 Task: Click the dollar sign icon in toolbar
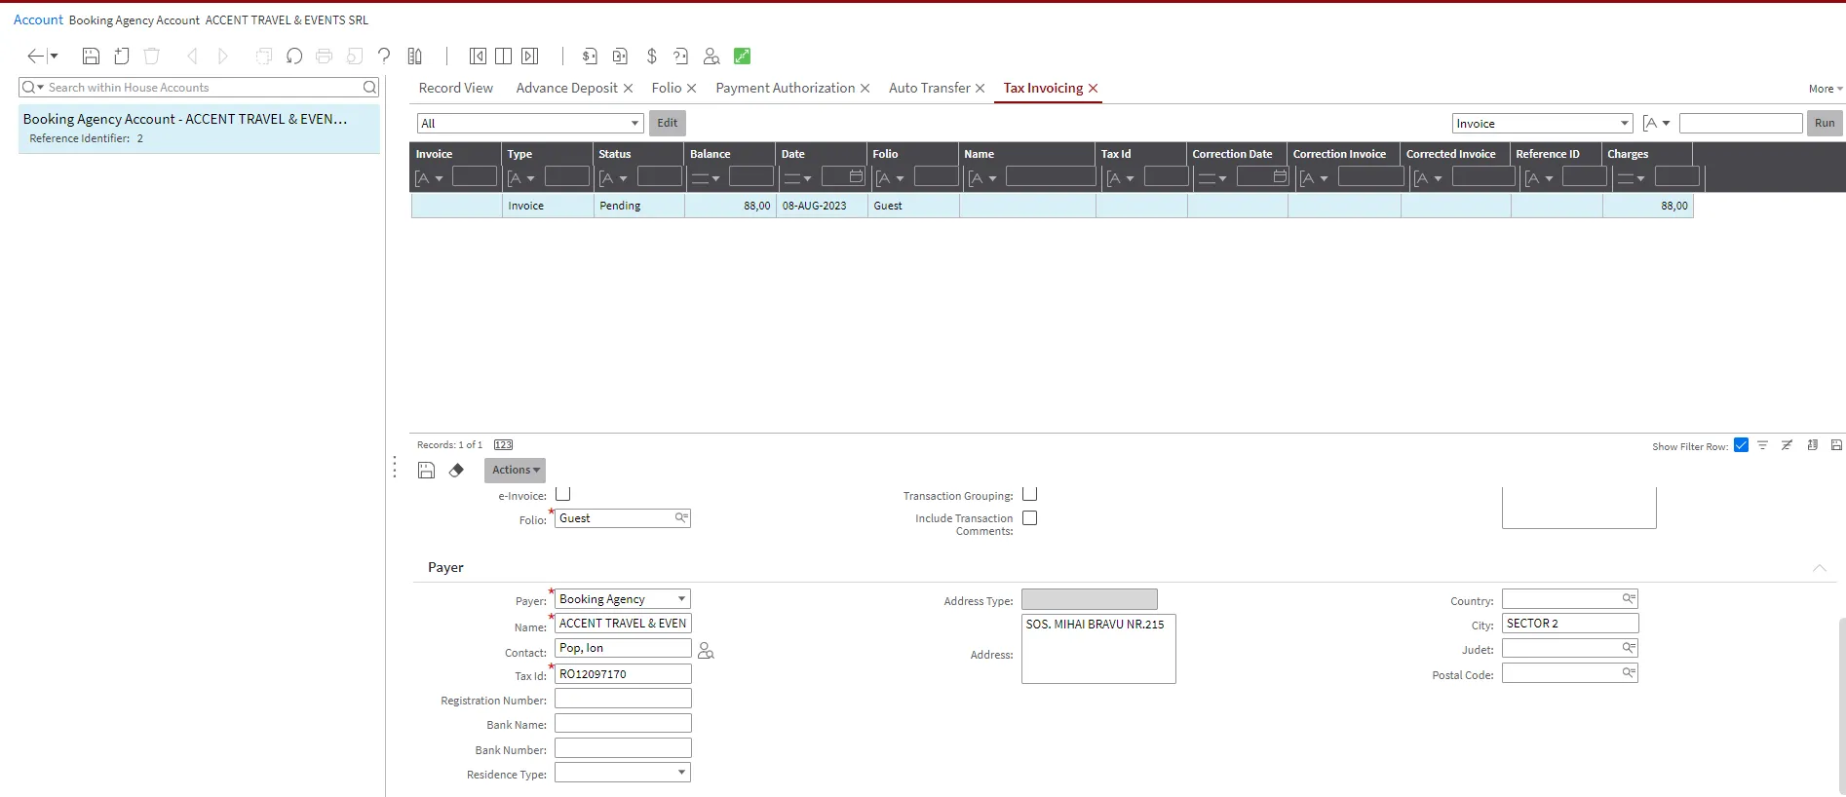click(652, 57)
